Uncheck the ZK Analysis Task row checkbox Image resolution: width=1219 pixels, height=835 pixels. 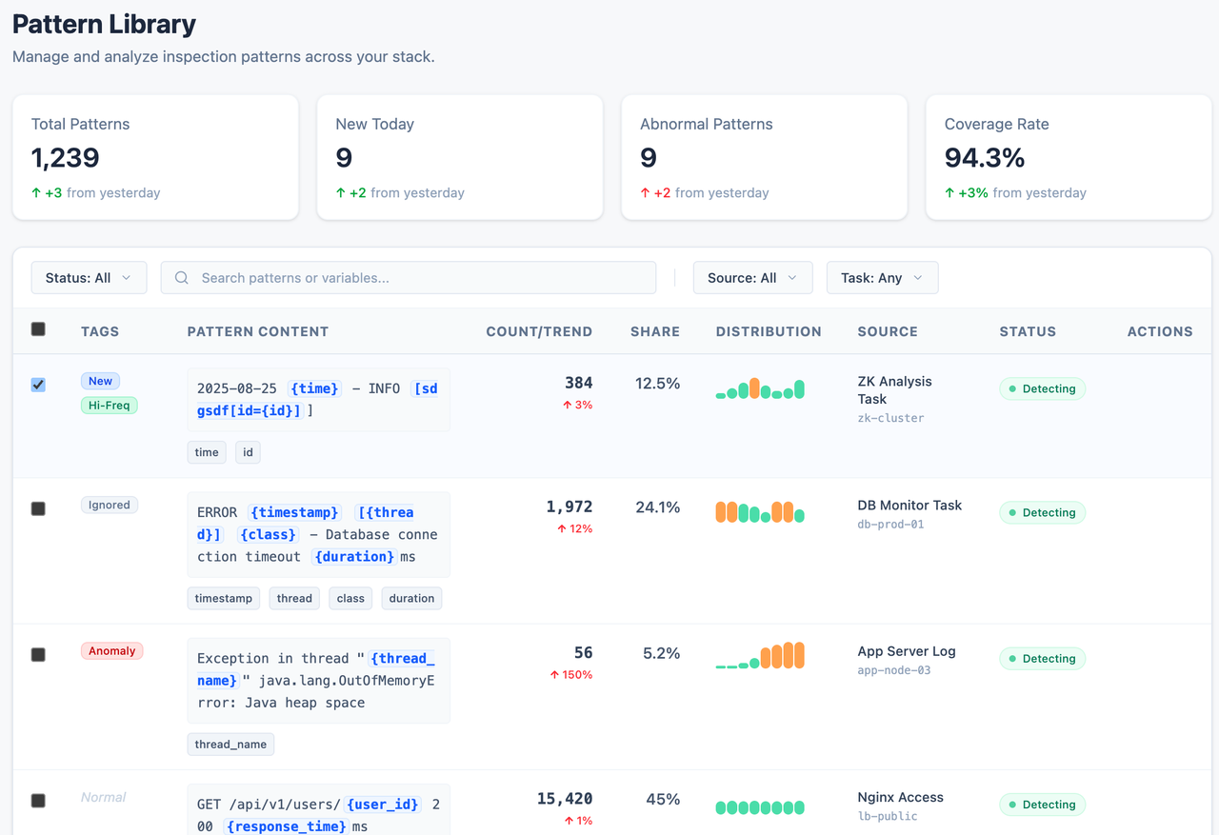coord(38,385)
